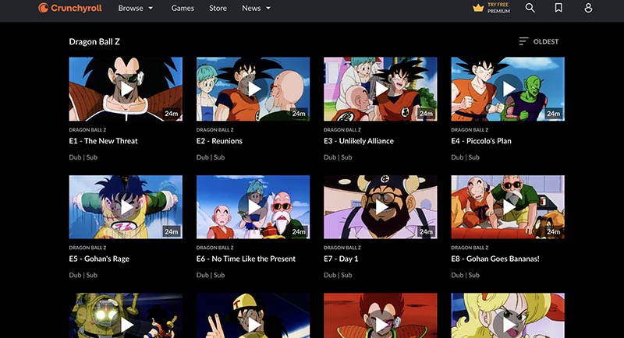Open the E3 - Unlikely Alliance title
This screenshot has height=338, width=624.
pos(359,141)
